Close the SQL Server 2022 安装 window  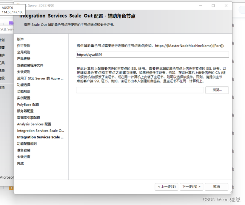pyautogui.click(x=226, y=6)
